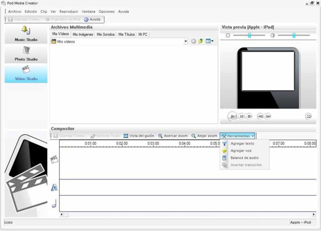Switch to Mis Sonidos tab
The width and height of the screenshot is (321, 231).
pos(106,34)
